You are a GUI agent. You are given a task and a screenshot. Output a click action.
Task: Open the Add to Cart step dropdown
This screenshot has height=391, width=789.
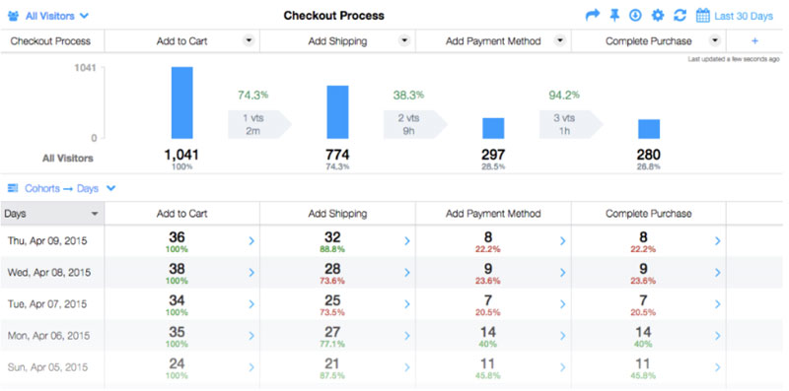click(x=249, y=40)
